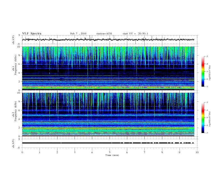Click the "-5" tick on ch.2 colorbar

207,118
